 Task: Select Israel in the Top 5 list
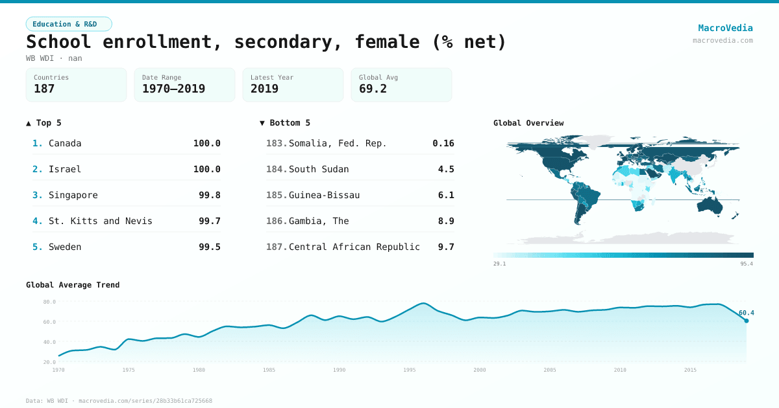click(65, 169)
